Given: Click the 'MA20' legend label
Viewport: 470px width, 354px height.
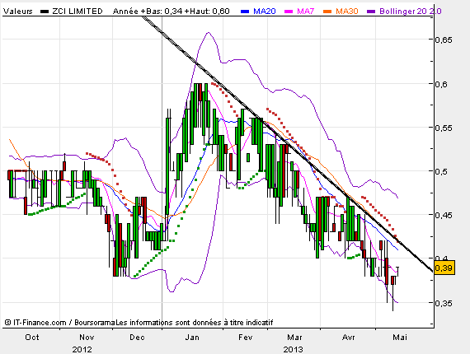Looking at the screenshot, I should click(265, 12).
